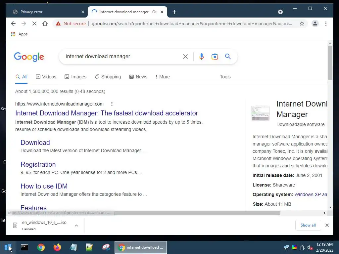The width and height of the screenshot is (339, 254).
Task: Search by image with camera icon
Action: pos(215,57)
